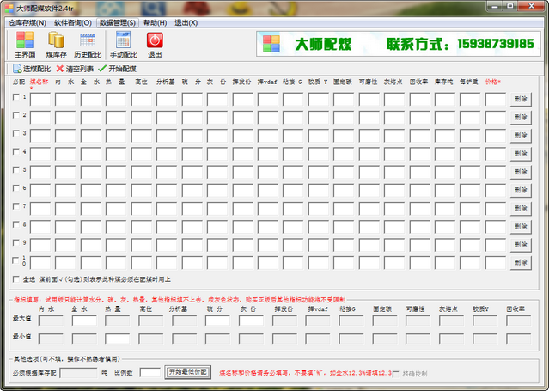The height and width of the screenshot is (391, 549).
Task: Click the 必须根据库存配 input field
Action: click(x=78, y=373)
